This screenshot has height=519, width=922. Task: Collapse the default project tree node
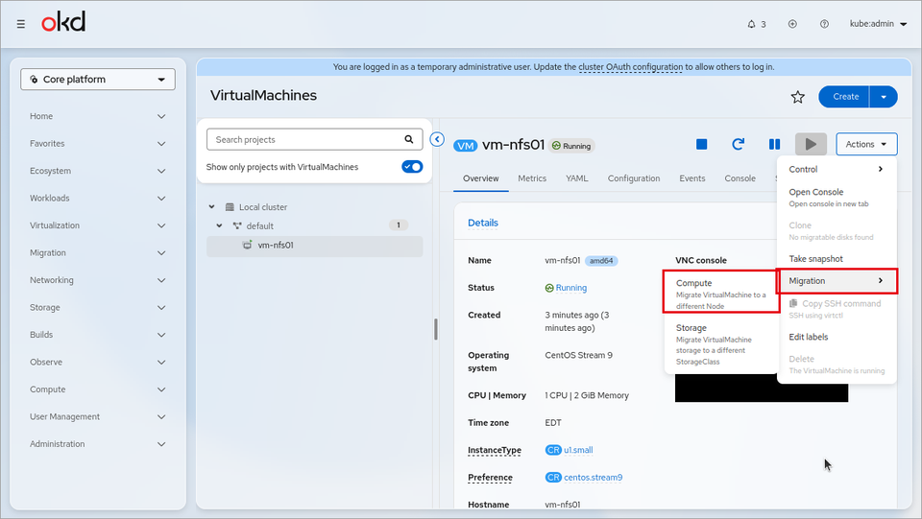point(219,226)
